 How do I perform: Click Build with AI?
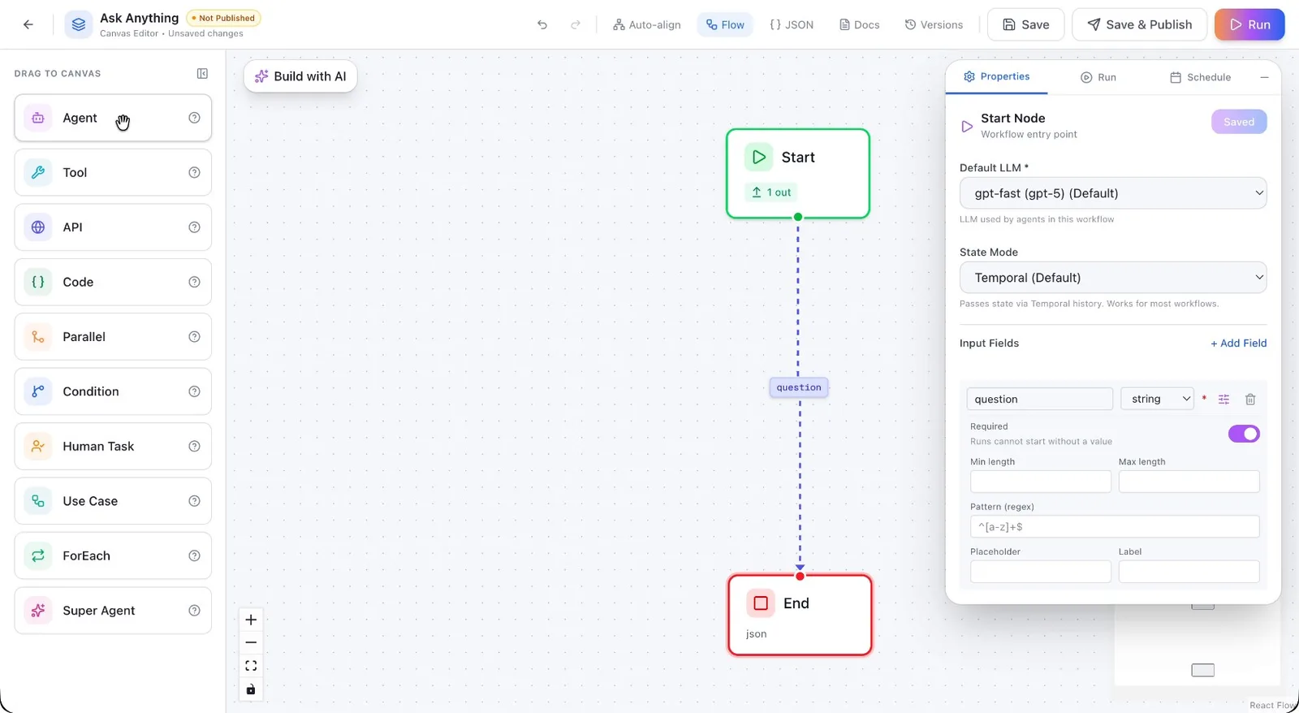tap(300, 76)
